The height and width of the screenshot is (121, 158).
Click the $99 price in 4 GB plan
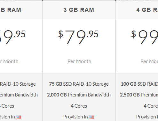click(145, 37)
